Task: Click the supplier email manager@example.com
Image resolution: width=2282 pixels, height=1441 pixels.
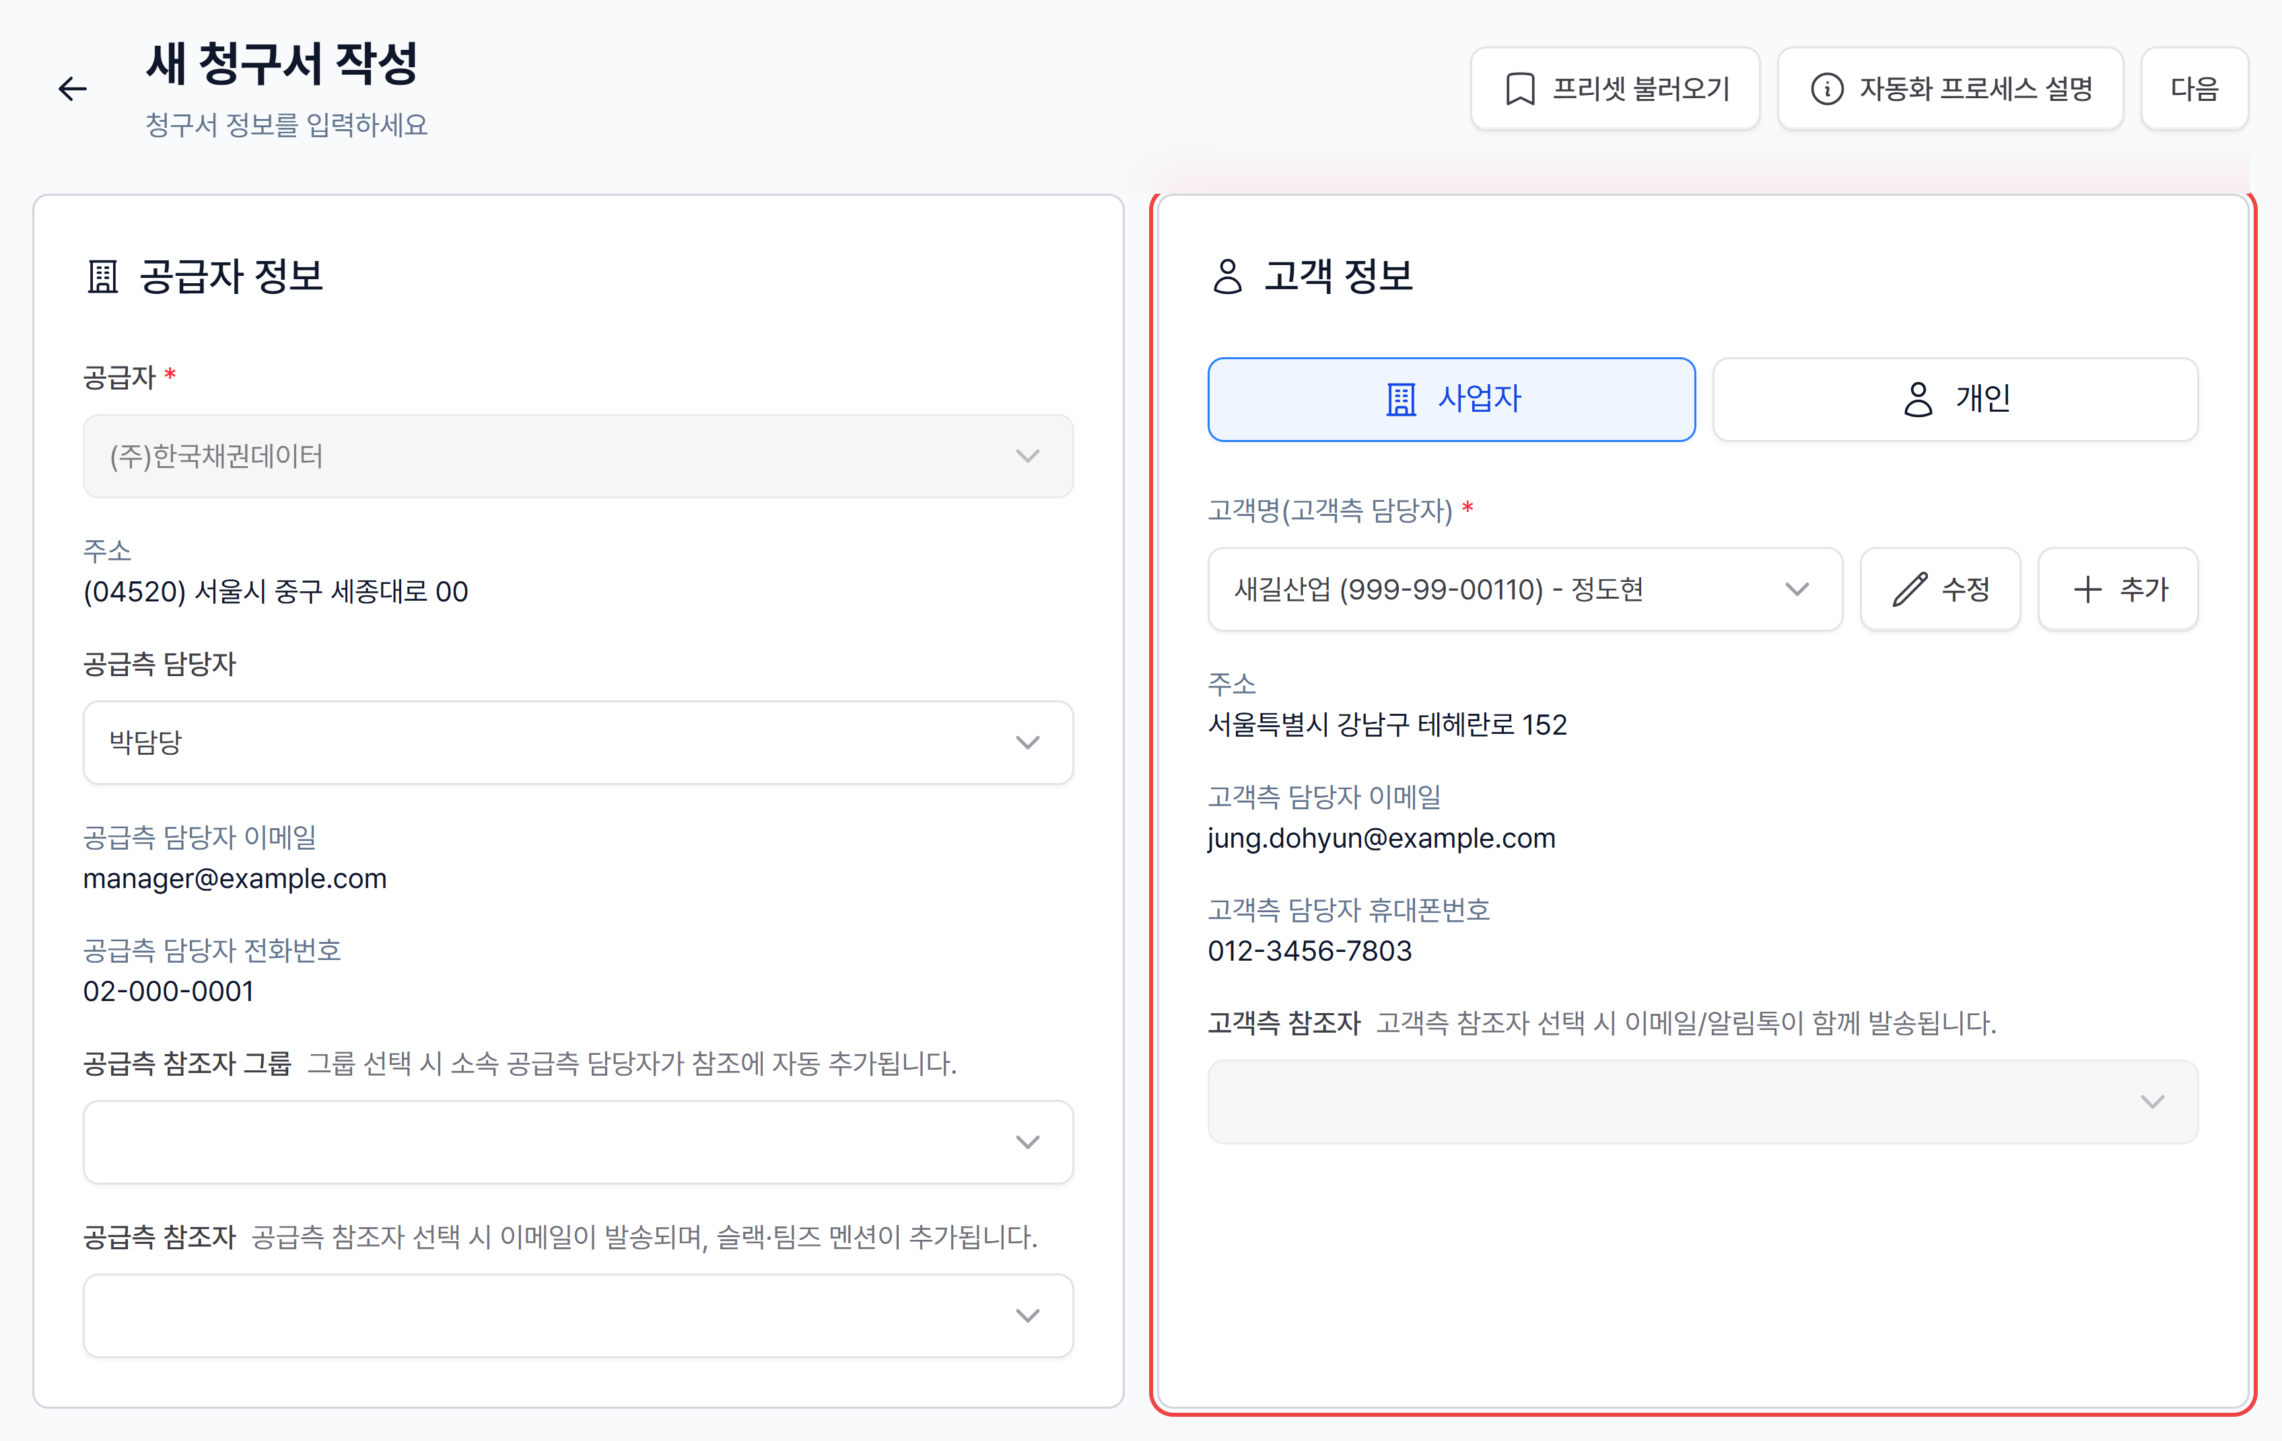Action: [x=235, y=879]
